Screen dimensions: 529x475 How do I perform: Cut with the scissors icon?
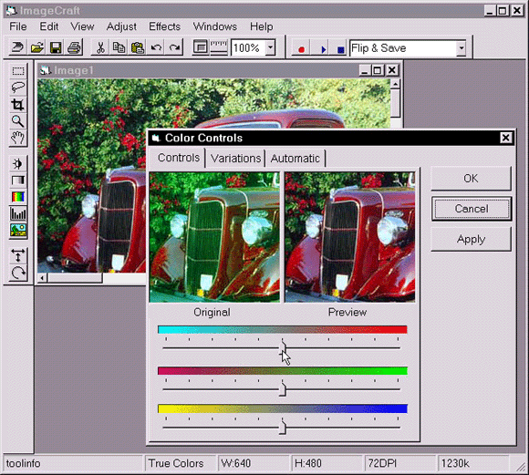100,47
